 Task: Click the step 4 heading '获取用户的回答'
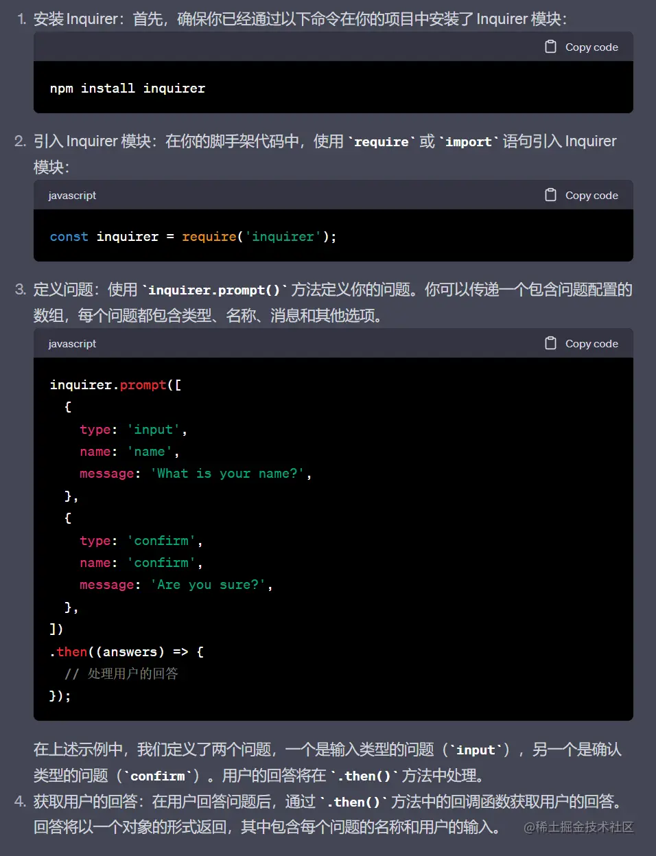coord(86,801)
